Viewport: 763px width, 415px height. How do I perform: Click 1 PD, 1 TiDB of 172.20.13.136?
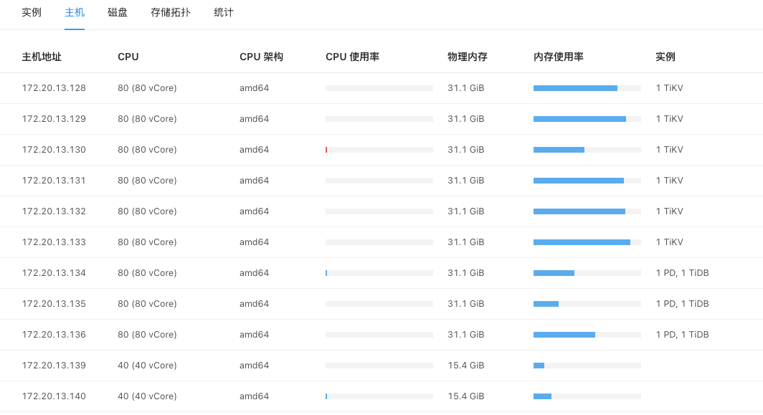[682, 335]
